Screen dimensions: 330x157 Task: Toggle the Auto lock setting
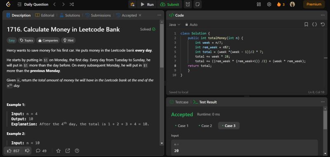coord(191,25)
